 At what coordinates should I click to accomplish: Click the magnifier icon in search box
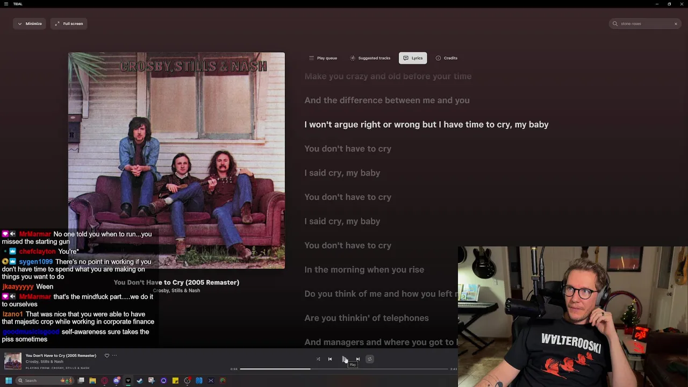pyautogui.click(x=615, y=24)
